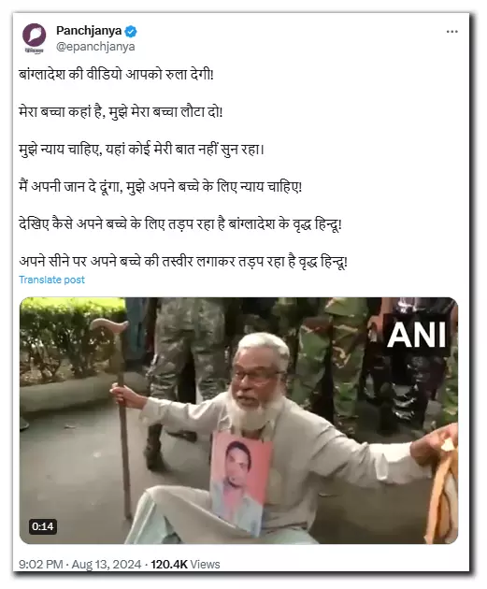Image resolution: width=487 pixels, height=589 pixels.
Task: Open the three-dot more options menu
Action: (451, 32)
